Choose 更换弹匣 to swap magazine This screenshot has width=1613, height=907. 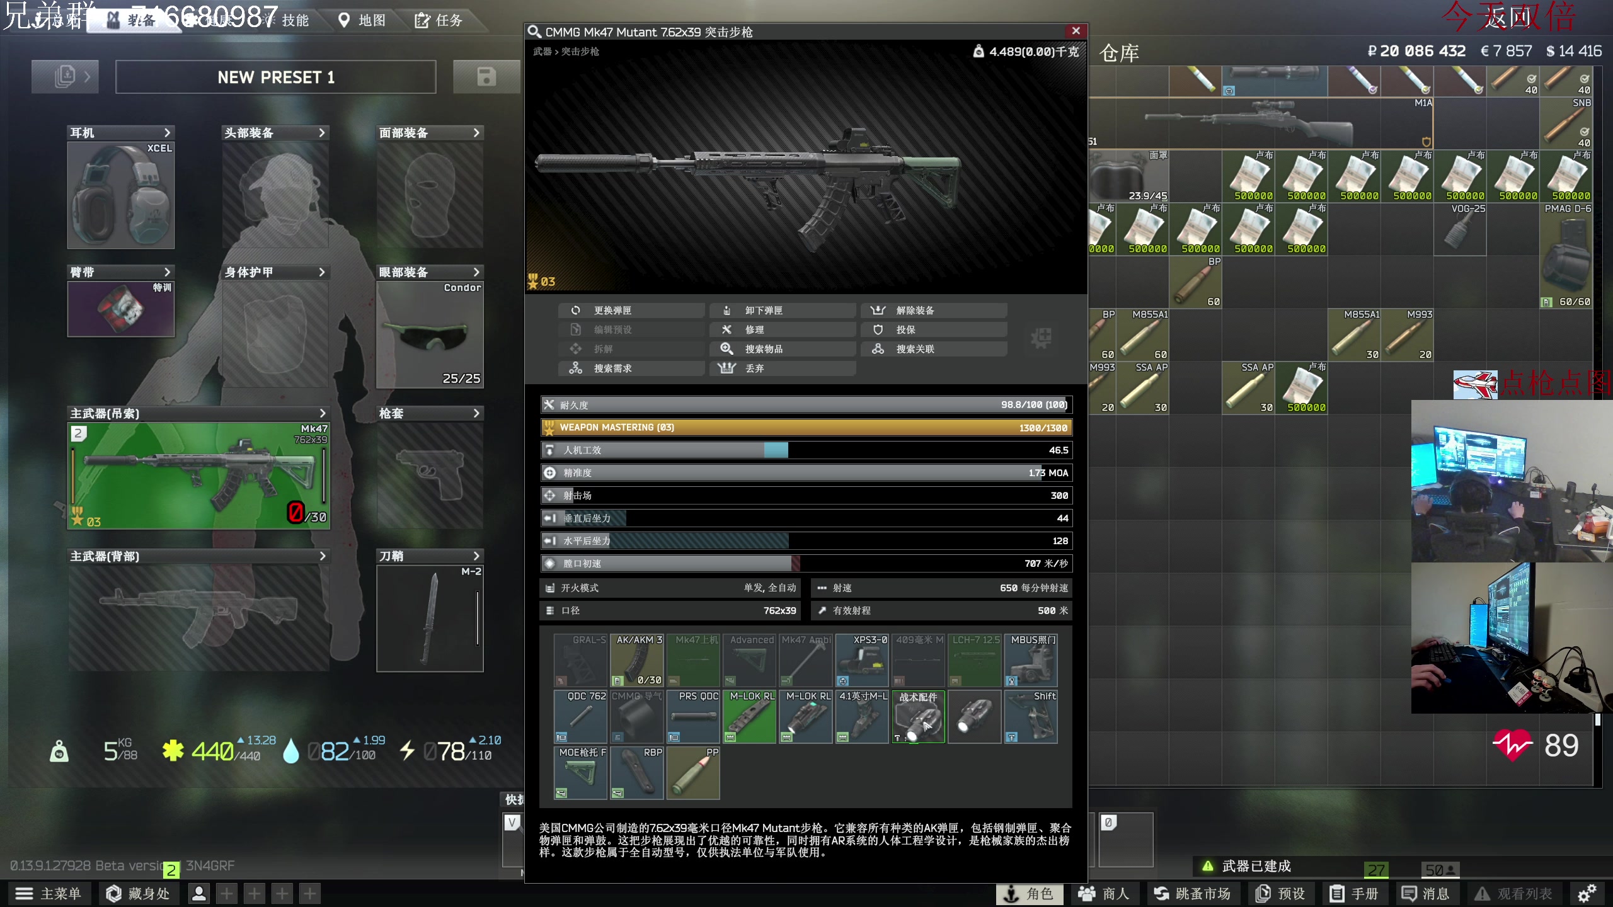point(631,311)
